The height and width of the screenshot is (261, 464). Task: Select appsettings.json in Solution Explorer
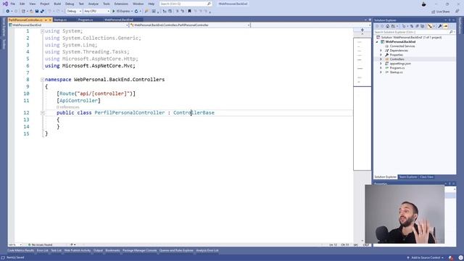click(400, 64)
